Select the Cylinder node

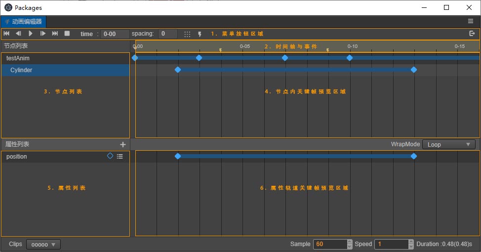65,70
